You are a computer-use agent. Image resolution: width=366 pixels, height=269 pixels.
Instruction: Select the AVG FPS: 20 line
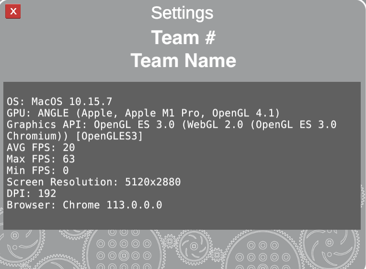point(41,147)
